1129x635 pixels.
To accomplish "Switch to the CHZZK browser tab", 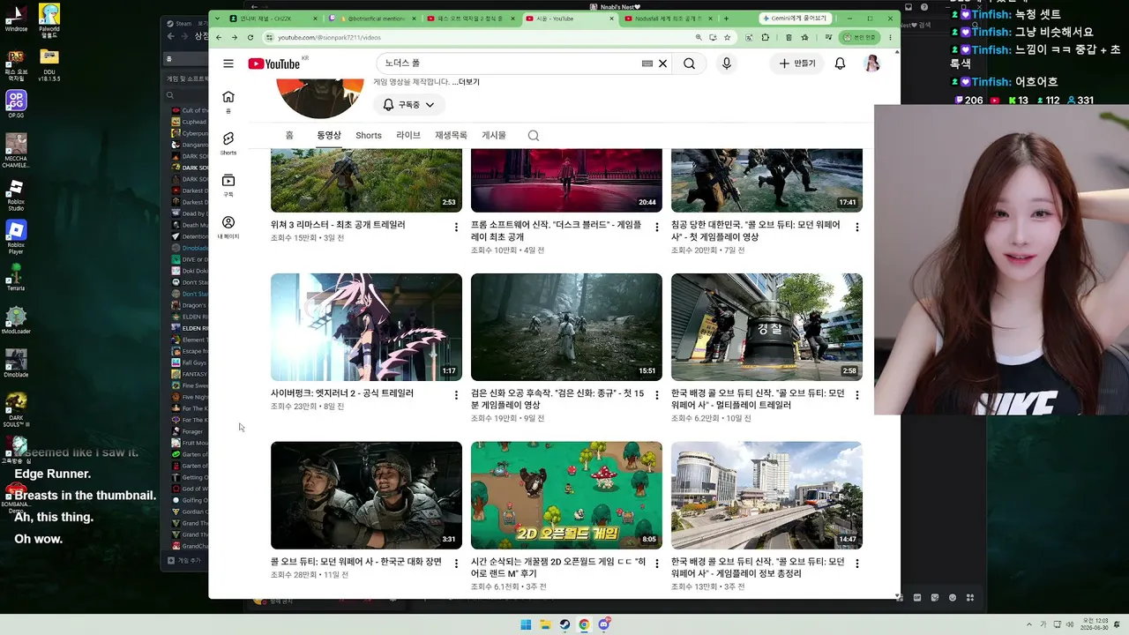I will 272,19.
